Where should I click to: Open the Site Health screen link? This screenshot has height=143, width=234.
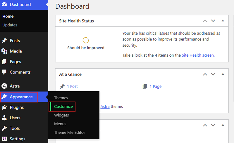pyautogui.click(x=198, y=55)
